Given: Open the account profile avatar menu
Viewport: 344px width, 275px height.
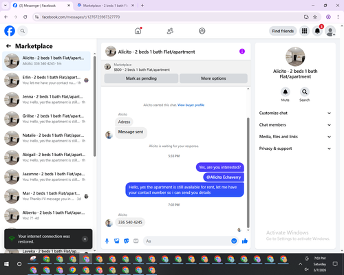Looking at the screenshot, I should [x=330, y=31].
